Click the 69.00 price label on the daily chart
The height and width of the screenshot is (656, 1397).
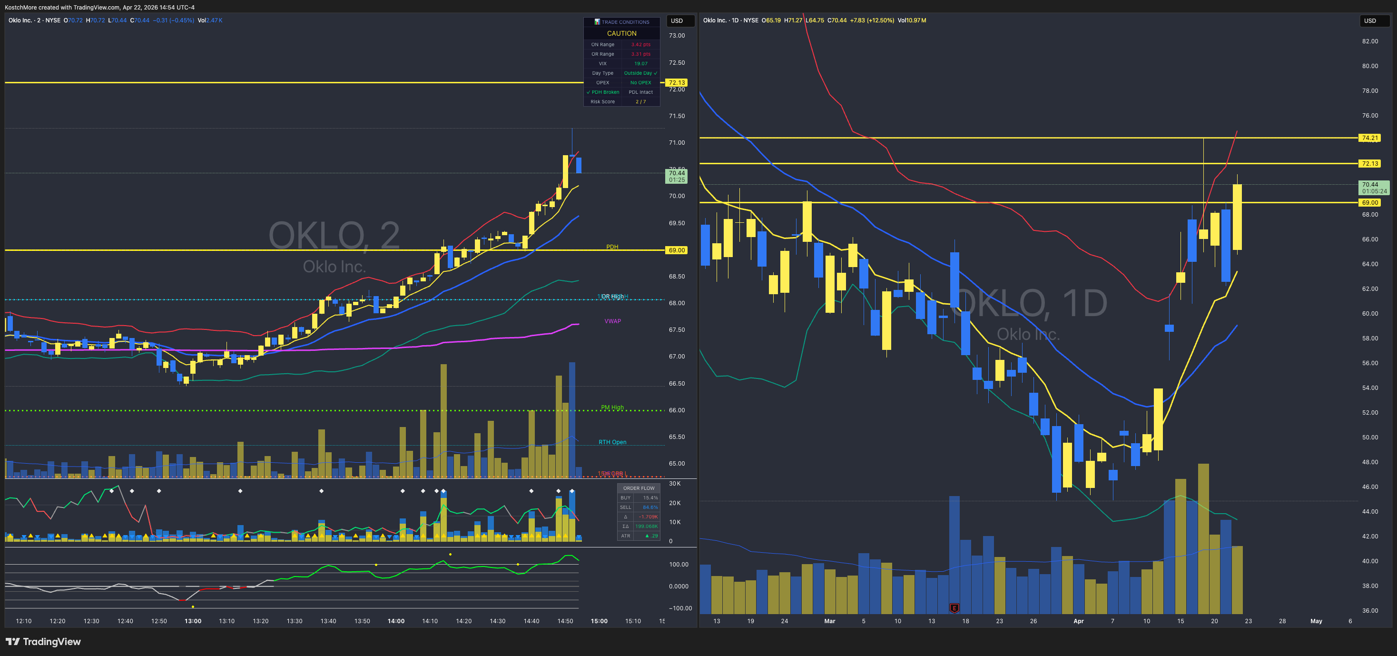pyautogui.click(x=1369, y=202)
